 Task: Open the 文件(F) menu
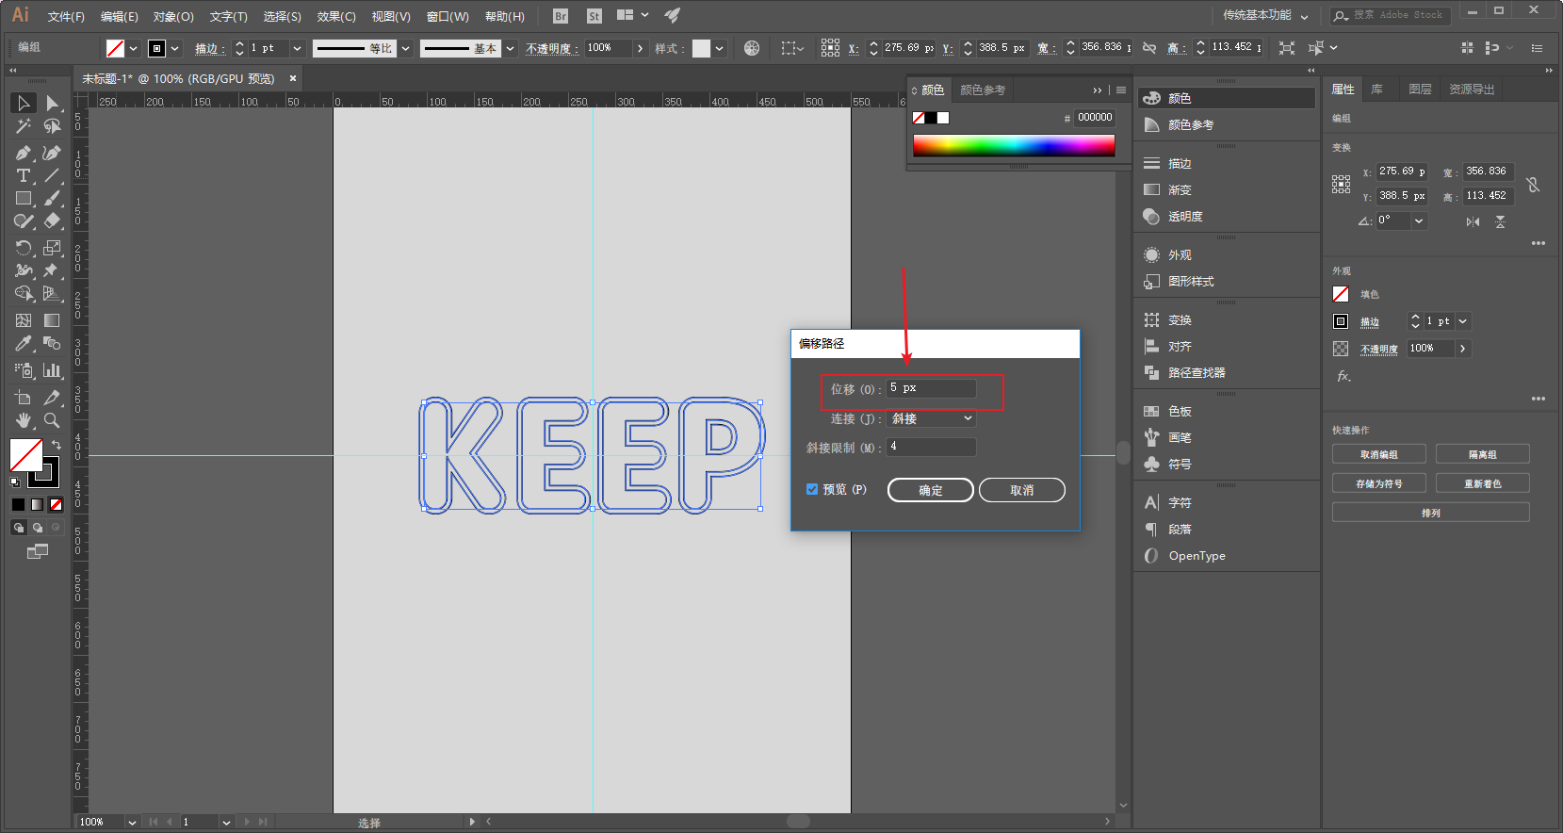click(66, 16)
